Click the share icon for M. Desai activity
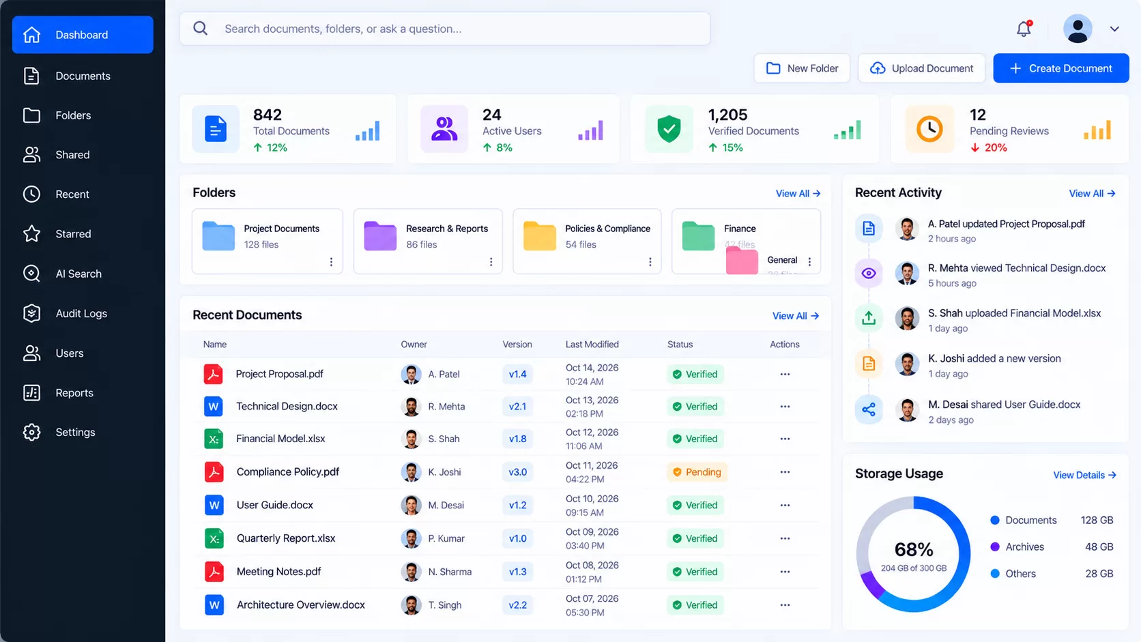The image size is (1141, 642). click(x=869, y=410)
